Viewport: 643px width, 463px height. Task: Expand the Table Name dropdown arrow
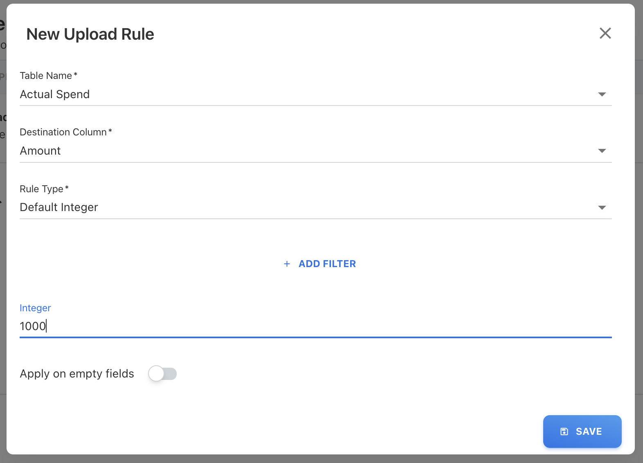point(602,94)
